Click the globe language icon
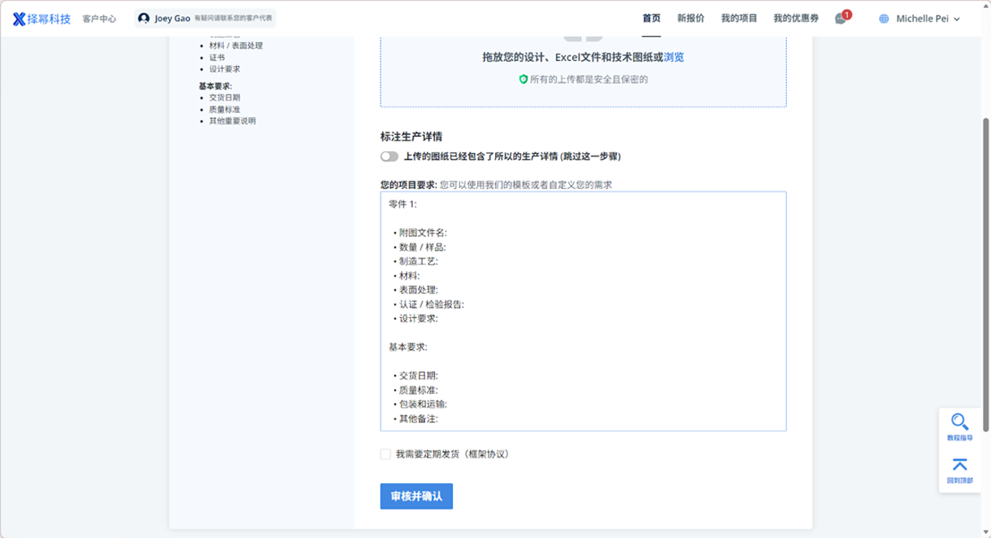991x538 pixels. pyautogui.click(x=884, y=19)
